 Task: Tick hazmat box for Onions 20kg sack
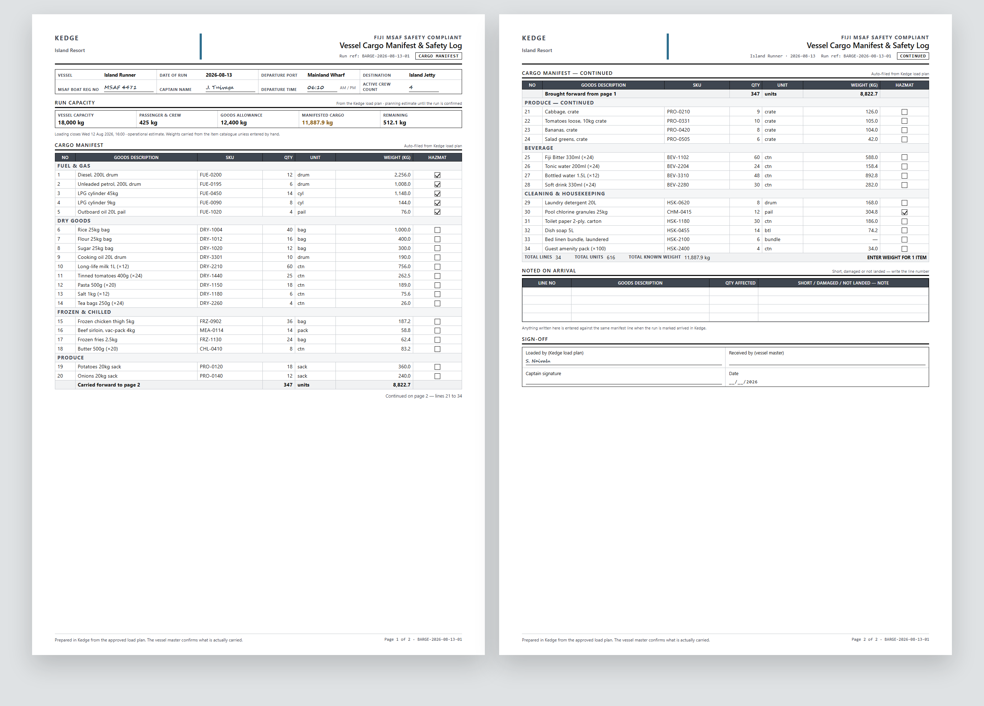click(x=437, y=376)
